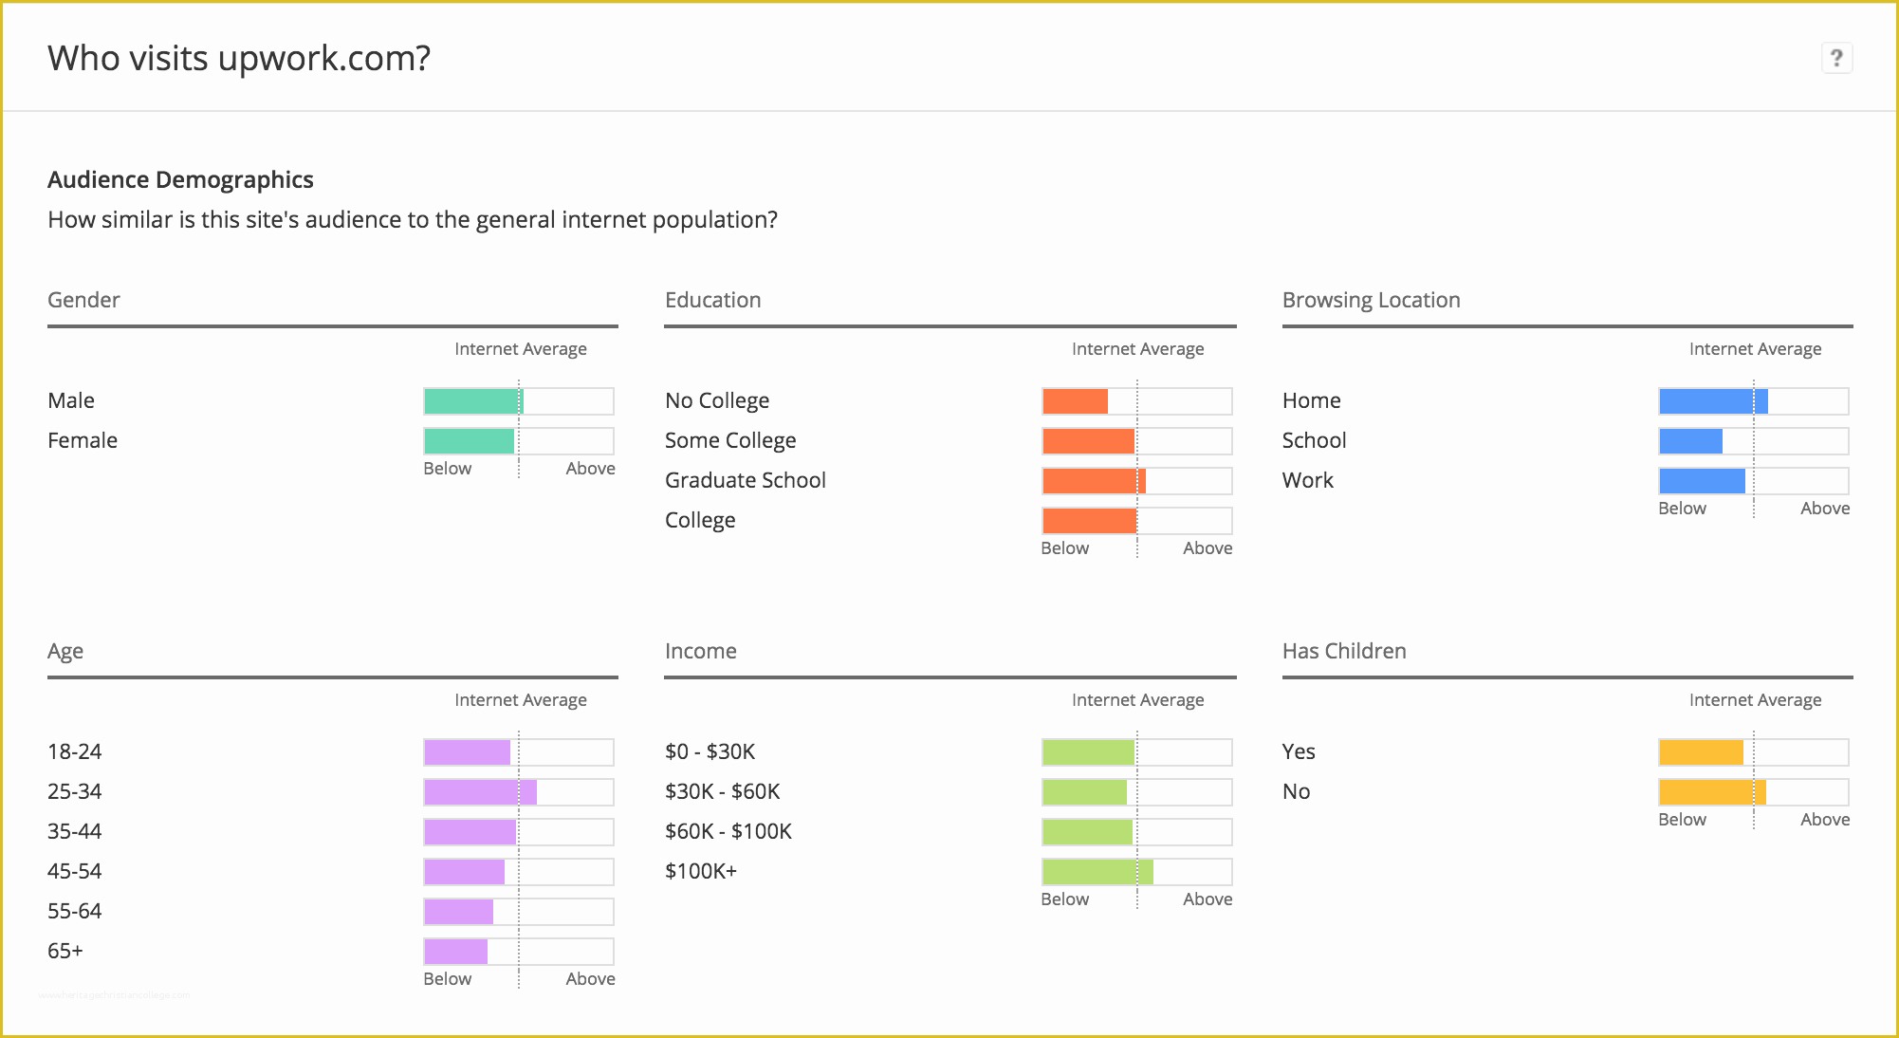Click the Income section title
This screenshot has width=1899, height=1038.
pos(701,651)
